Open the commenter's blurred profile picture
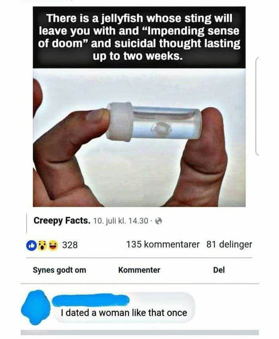This screenshot has height=339, width=279. coord(35,307)
